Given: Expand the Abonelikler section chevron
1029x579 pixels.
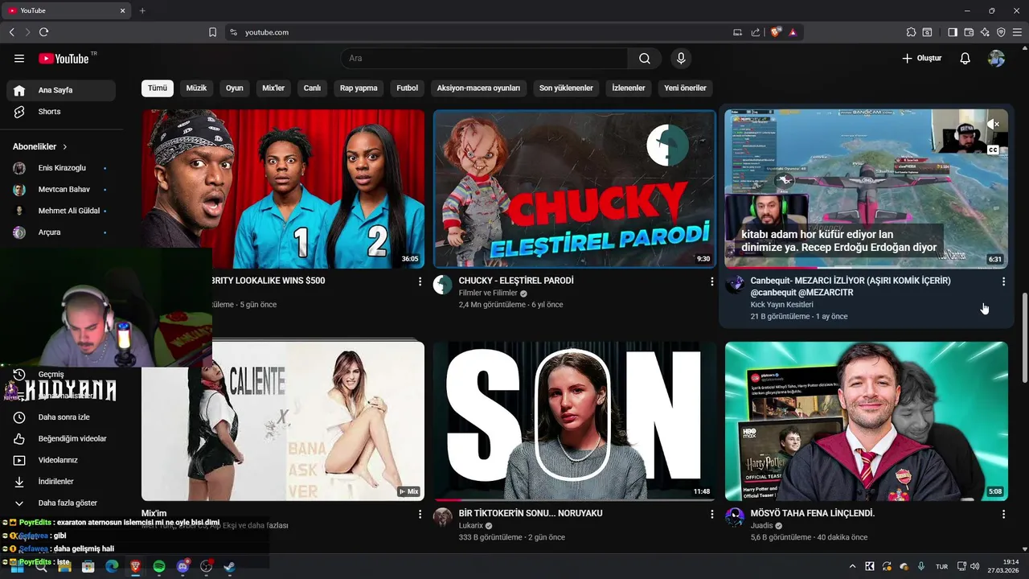Looking at the screenshot, I should 65,147.
